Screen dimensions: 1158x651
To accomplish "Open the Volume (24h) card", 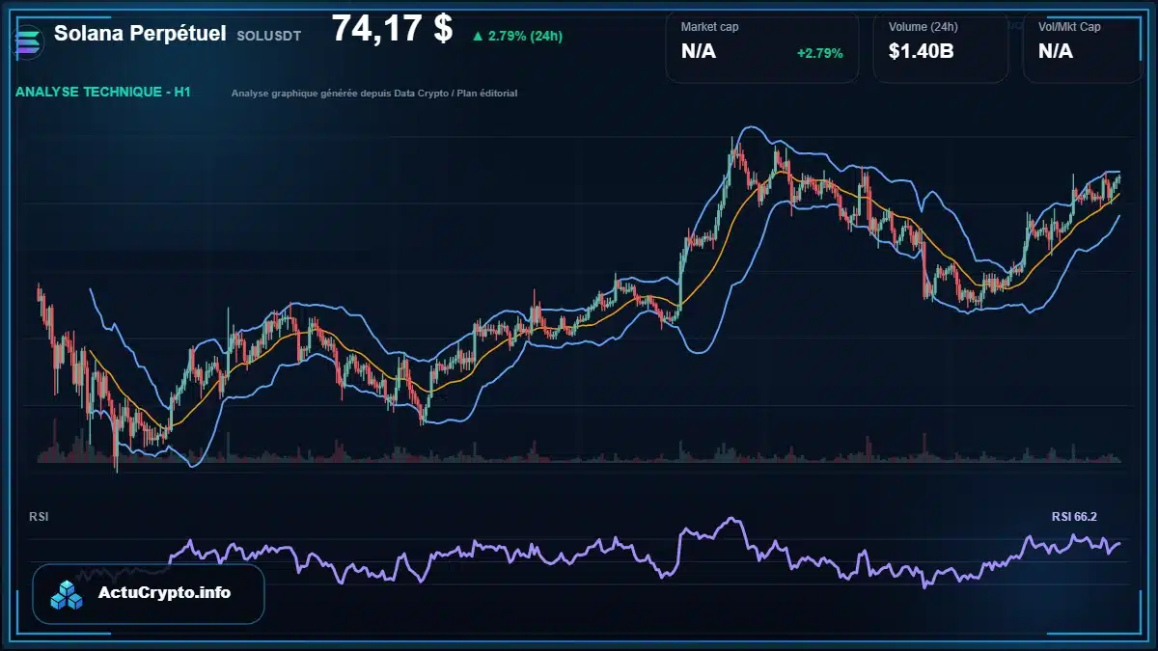I will [x=941, y=45].
